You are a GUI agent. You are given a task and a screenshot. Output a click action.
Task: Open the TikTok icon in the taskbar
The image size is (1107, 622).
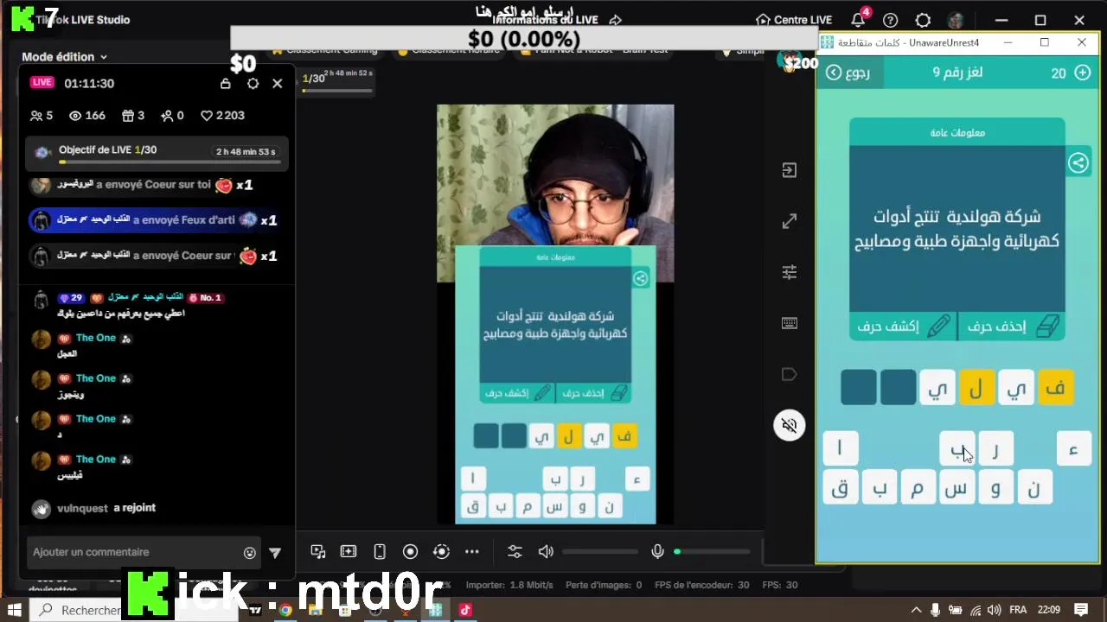[x=465, y=610]
